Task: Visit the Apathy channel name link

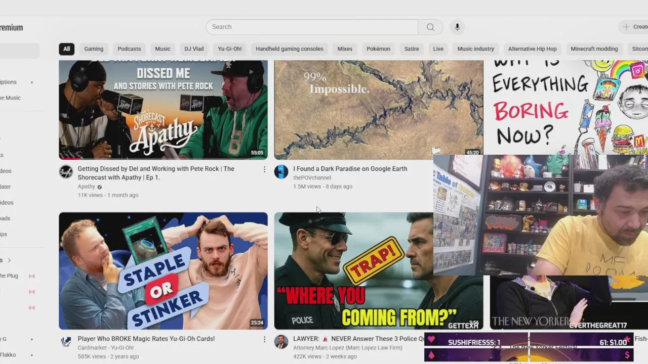Action: coord(86,187)
